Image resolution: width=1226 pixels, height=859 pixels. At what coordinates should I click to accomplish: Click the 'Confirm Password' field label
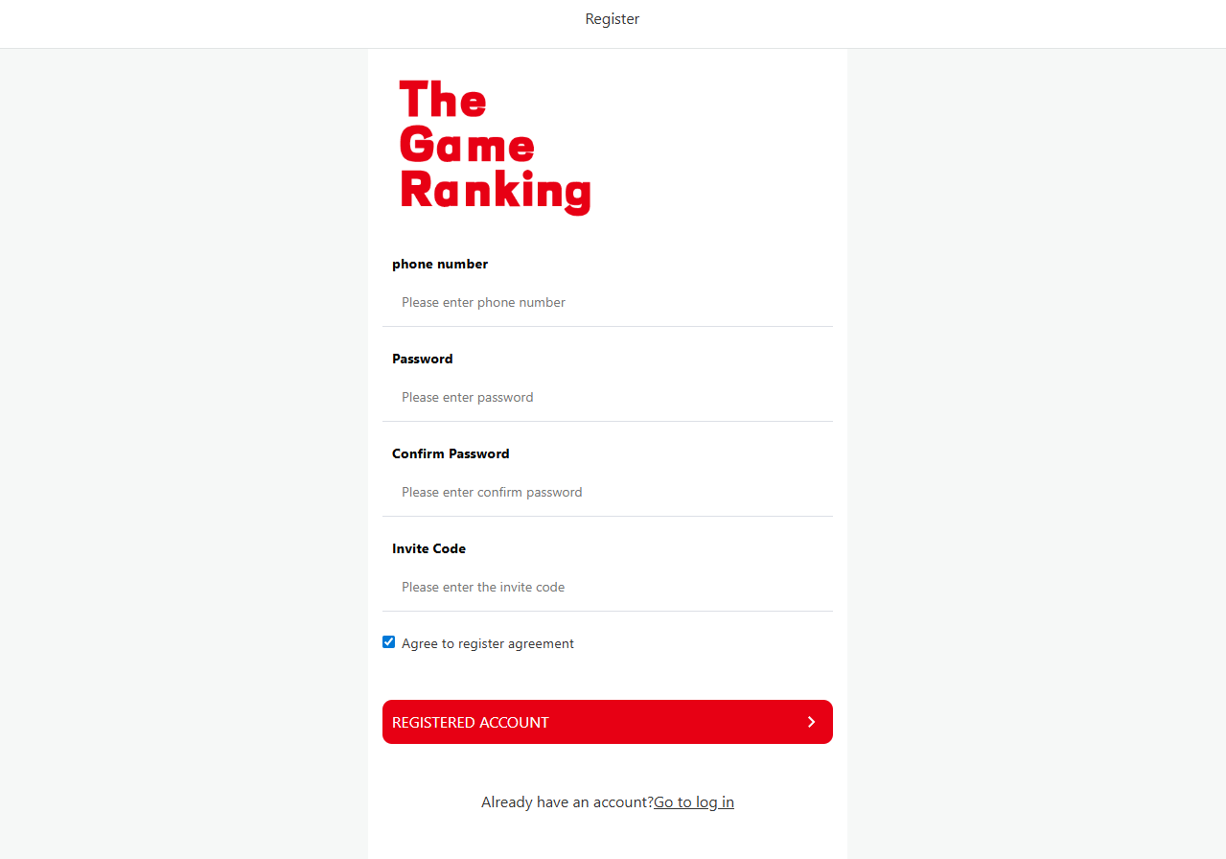tap(451, 454)
